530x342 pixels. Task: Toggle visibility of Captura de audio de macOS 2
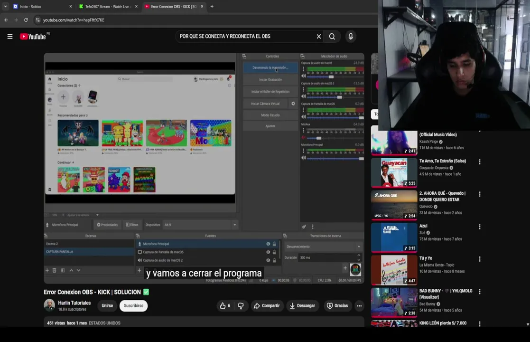(x=268, y=260)
